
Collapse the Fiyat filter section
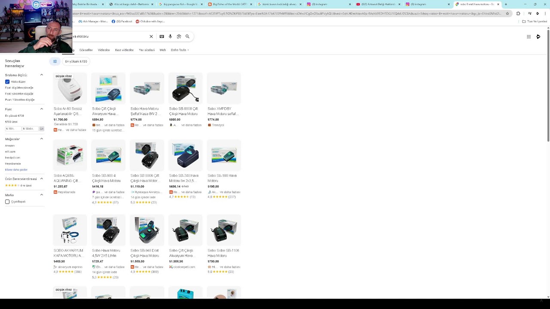tap(42, 109)
